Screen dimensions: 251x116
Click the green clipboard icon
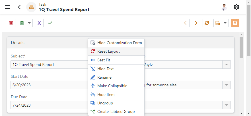click(22, 23)
